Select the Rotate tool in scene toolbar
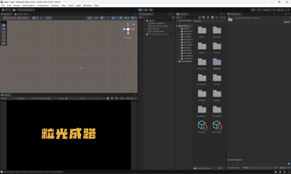The width and height of the screenshot is (291, 174). pyautogui.click(x=4, y=33)
